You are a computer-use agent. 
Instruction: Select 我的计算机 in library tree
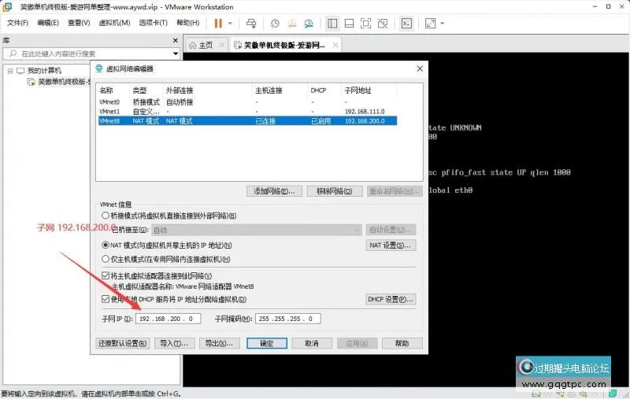coord(45,71)
